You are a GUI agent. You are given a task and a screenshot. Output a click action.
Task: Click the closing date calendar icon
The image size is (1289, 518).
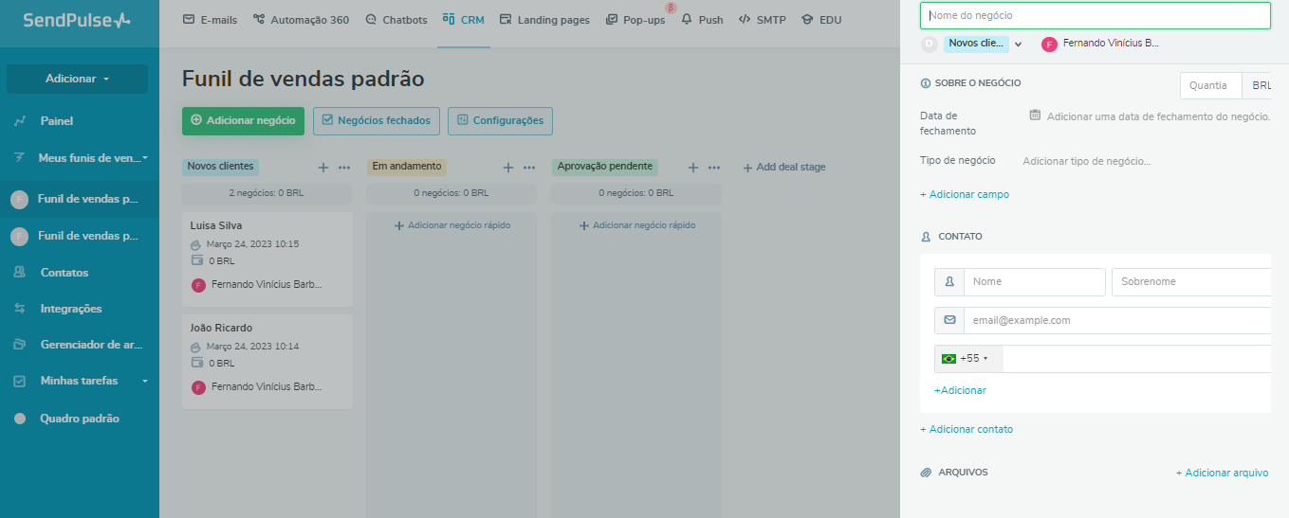pos(1035,115)
